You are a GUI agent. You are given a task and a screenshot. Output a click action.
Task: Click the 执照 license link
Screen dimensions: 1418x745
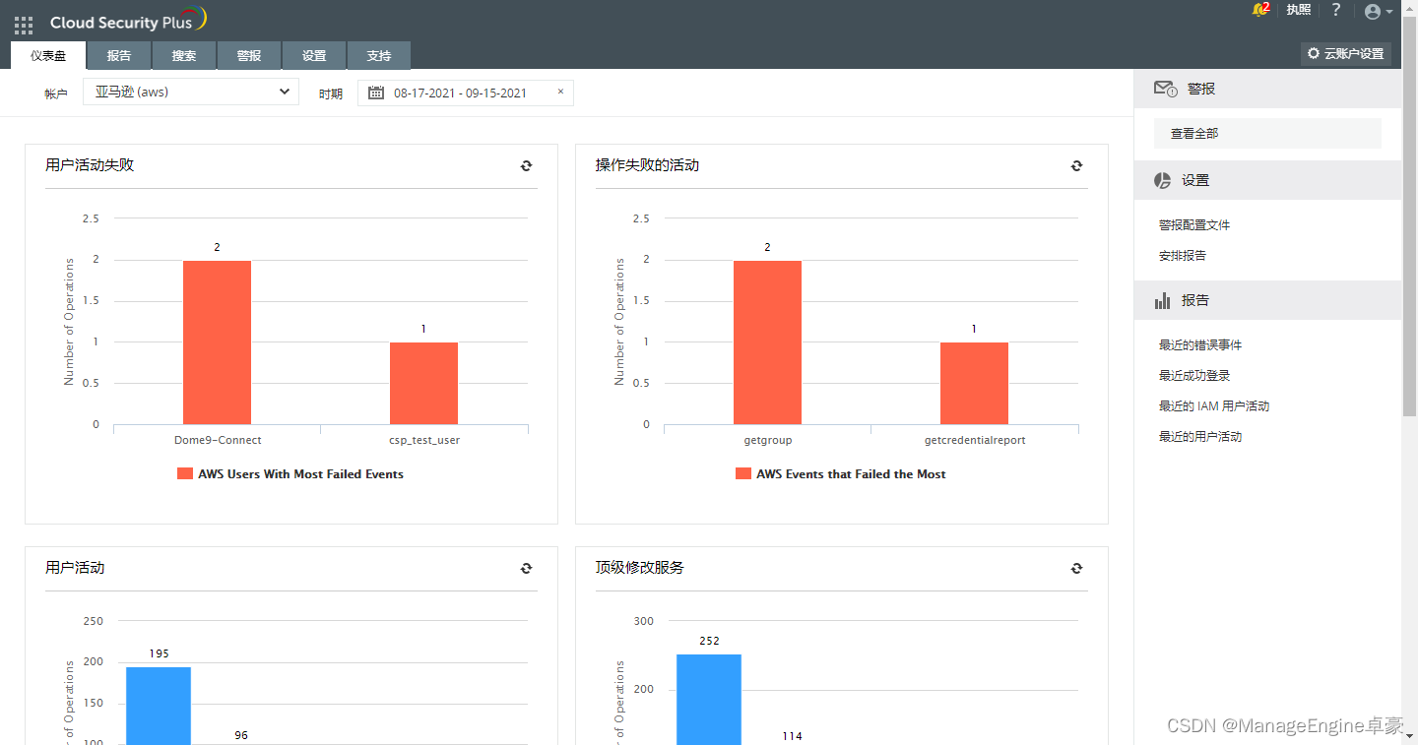click(x=1299, y=10)
